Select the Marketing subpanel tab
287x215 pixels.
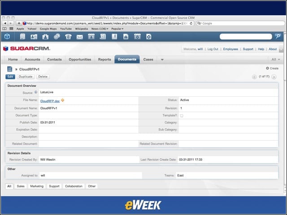pyautogui.click(x=37, y=186)
